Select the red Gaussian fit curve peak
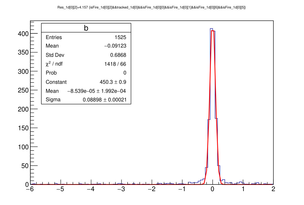Viewport: 304px width, 205px height. [x=213, y=31]
